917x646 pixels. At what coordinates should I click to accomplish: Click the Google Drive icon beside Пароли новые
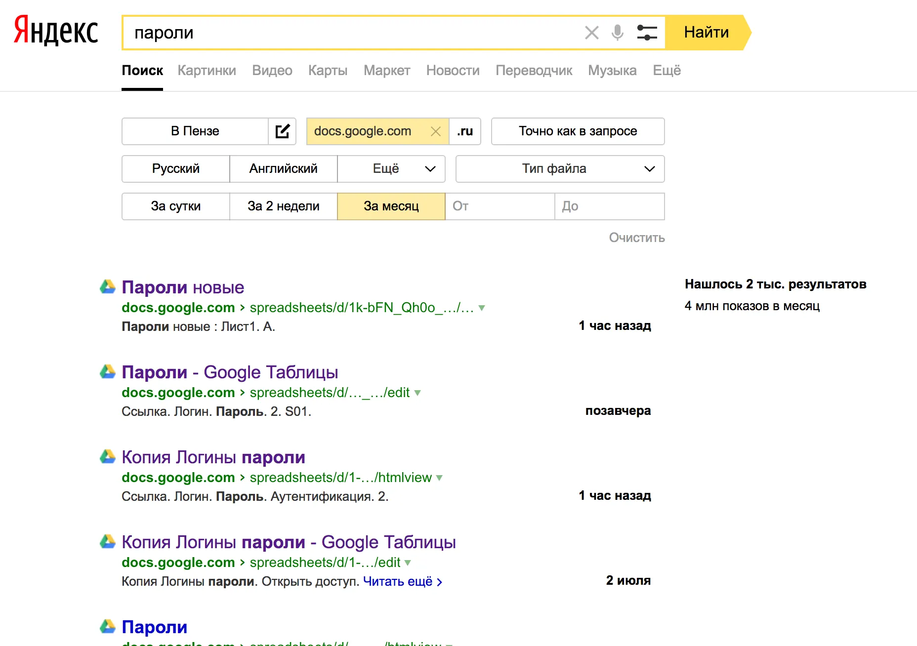108,287
